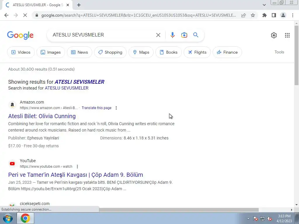Image resolution: width=299 pixels, height=224 pixels.
Task: Click corrected query ATESLI SEVISMELER link
Action: click(79, 82)
